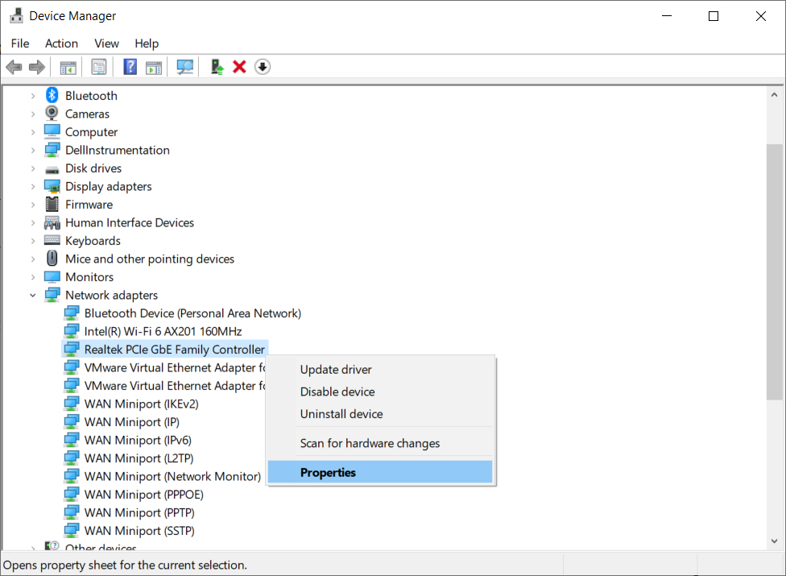
Task: Click the Computer label in the tree
Action: [91, 132]
